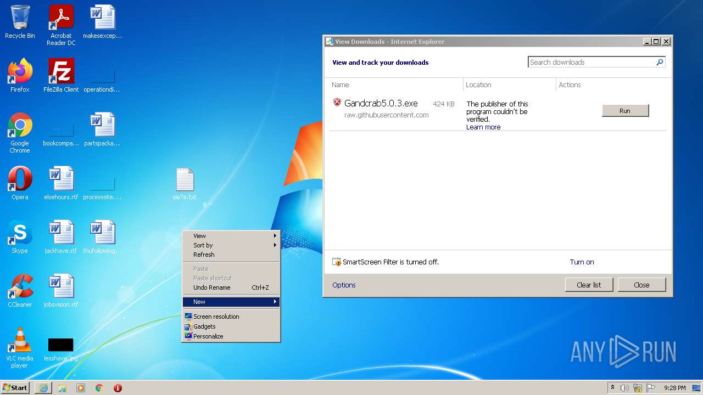Open Windows Media Player taskbar icon
Viewport: 703px width, 395px height.
(x=81, y=388)
